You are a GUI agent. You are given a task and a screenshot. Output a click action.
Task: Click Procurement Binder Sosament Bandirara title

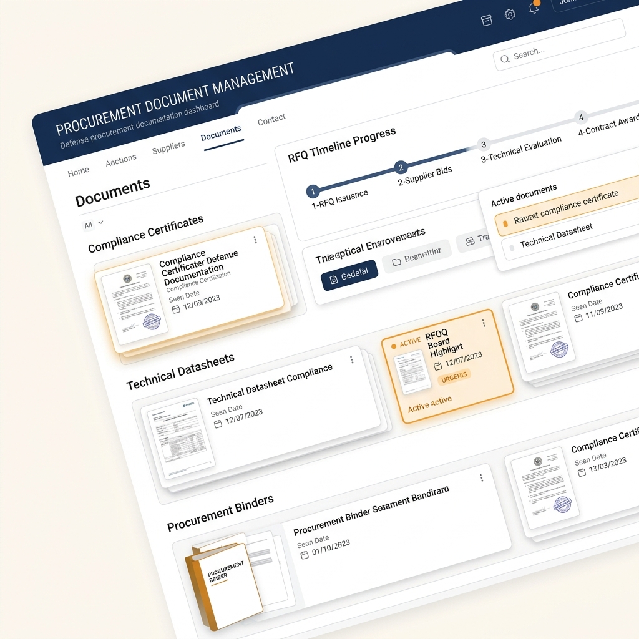pos(371,510)
